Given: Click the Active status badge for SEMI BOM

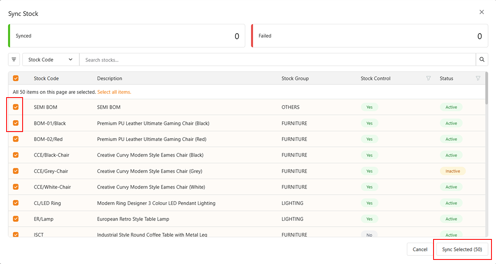Looking at the screenshot, I should point(451,107).
